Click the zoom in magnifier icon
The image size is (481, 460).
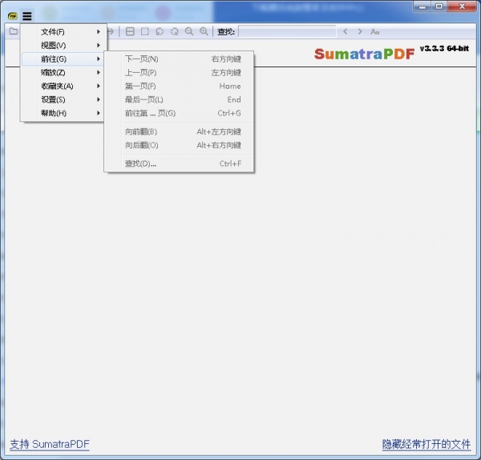[x=204, y=31]
